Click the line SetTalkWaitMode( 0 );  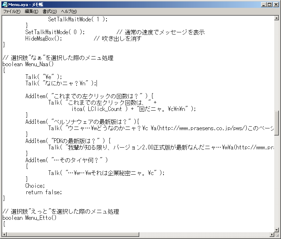point(55,32)
